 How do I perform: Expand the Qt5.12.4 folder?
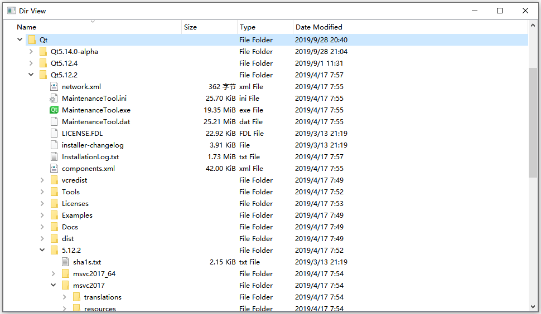[31, 63]
